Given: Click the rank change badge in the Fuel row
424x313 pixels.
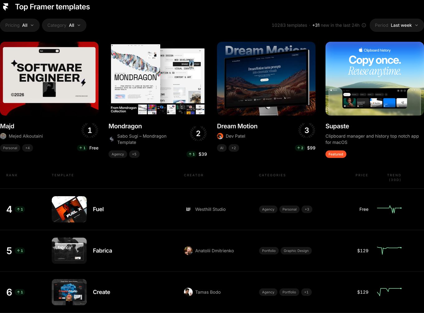Looking at the screenshot, I should tap(20, 209).
